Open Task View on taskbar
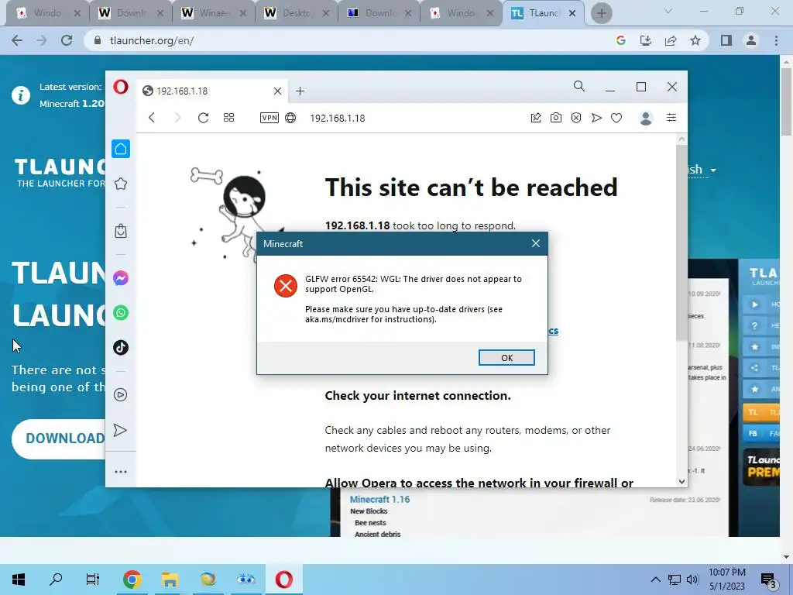 [93, 580]
